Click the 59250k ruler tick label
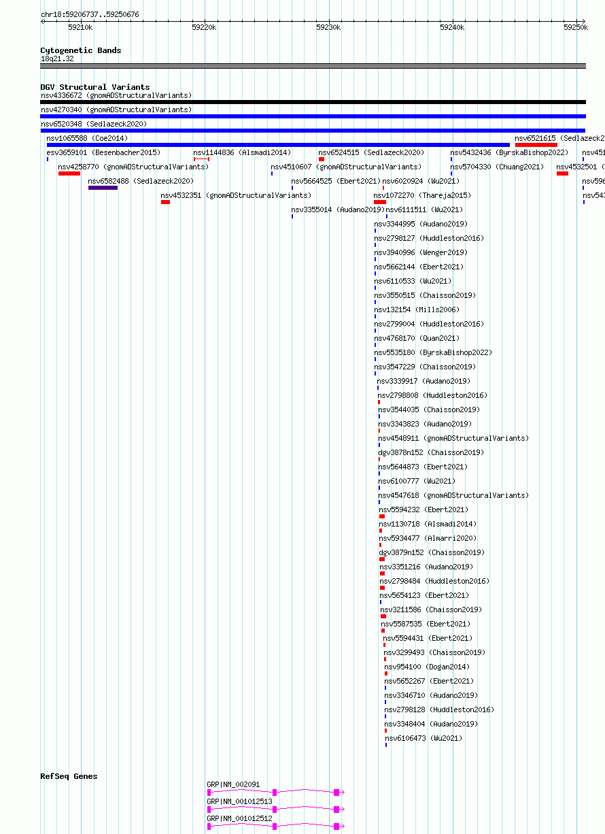The width and height of the screenshot is (605, 834). pos(576,27)
